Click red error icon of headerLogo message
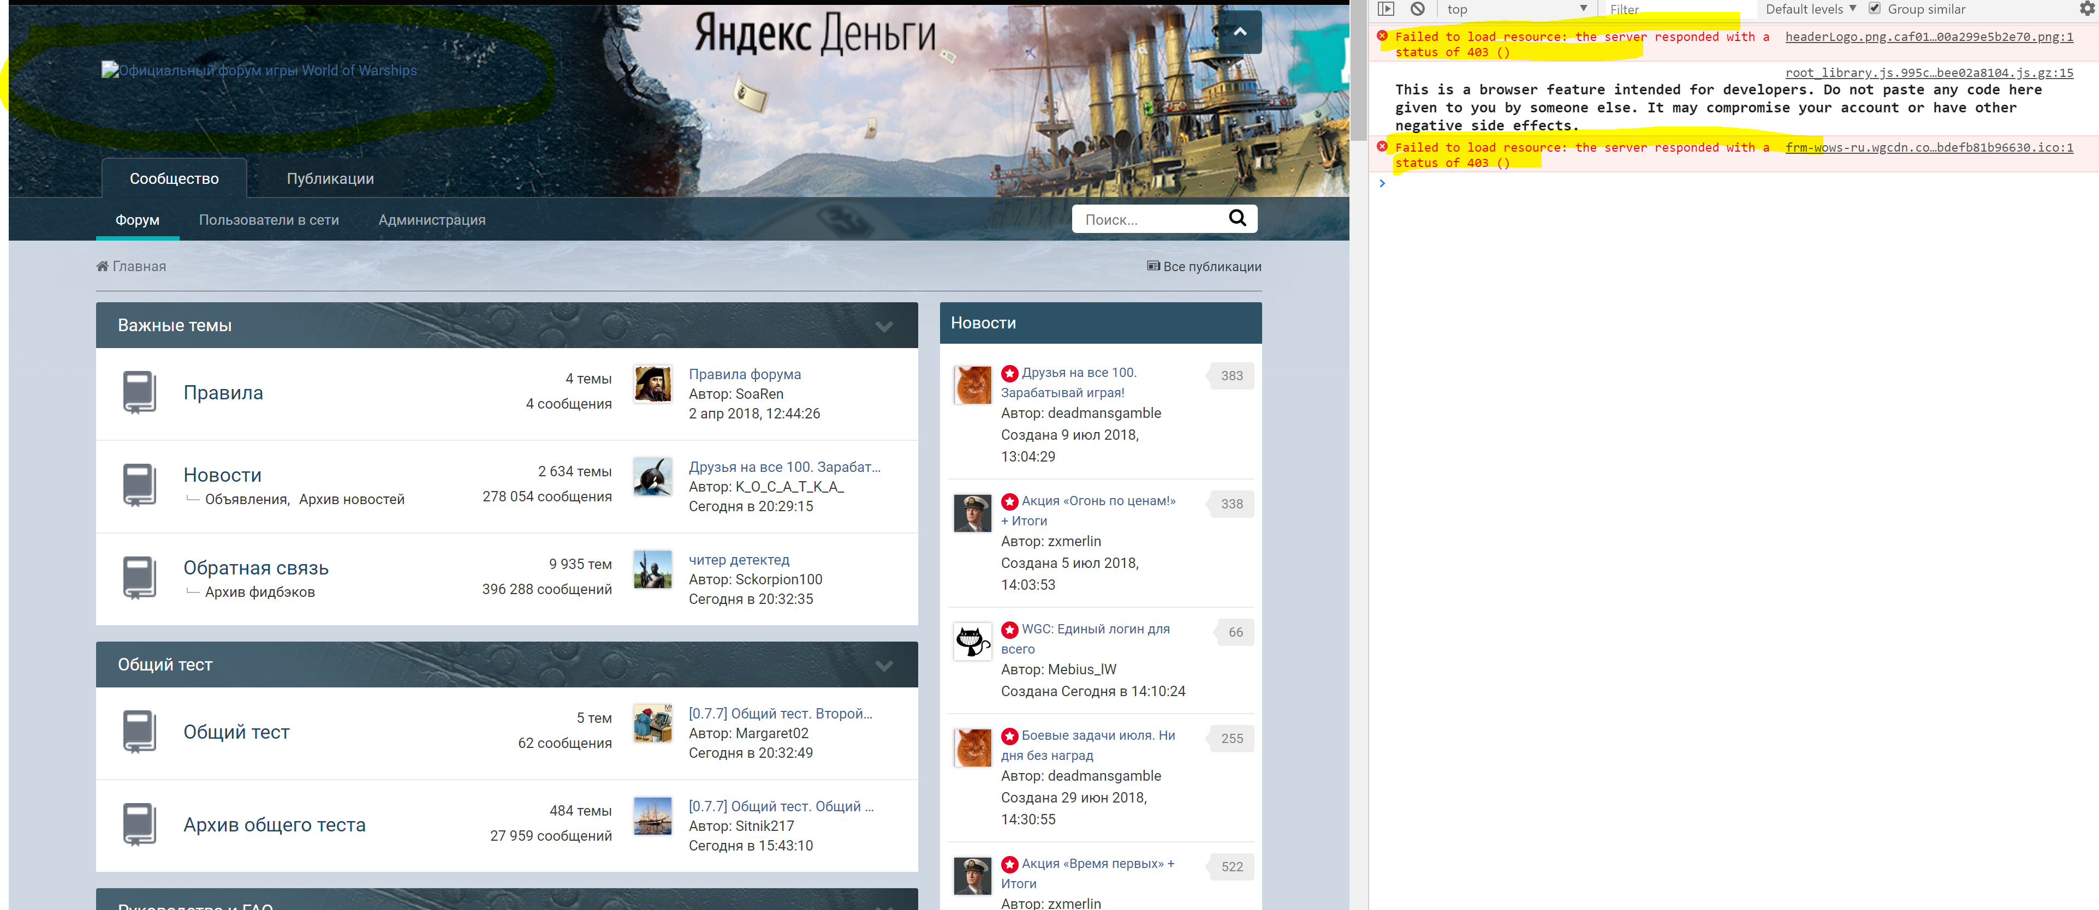This screenshot has height=910, width=2099. [x=1382, y=36]
